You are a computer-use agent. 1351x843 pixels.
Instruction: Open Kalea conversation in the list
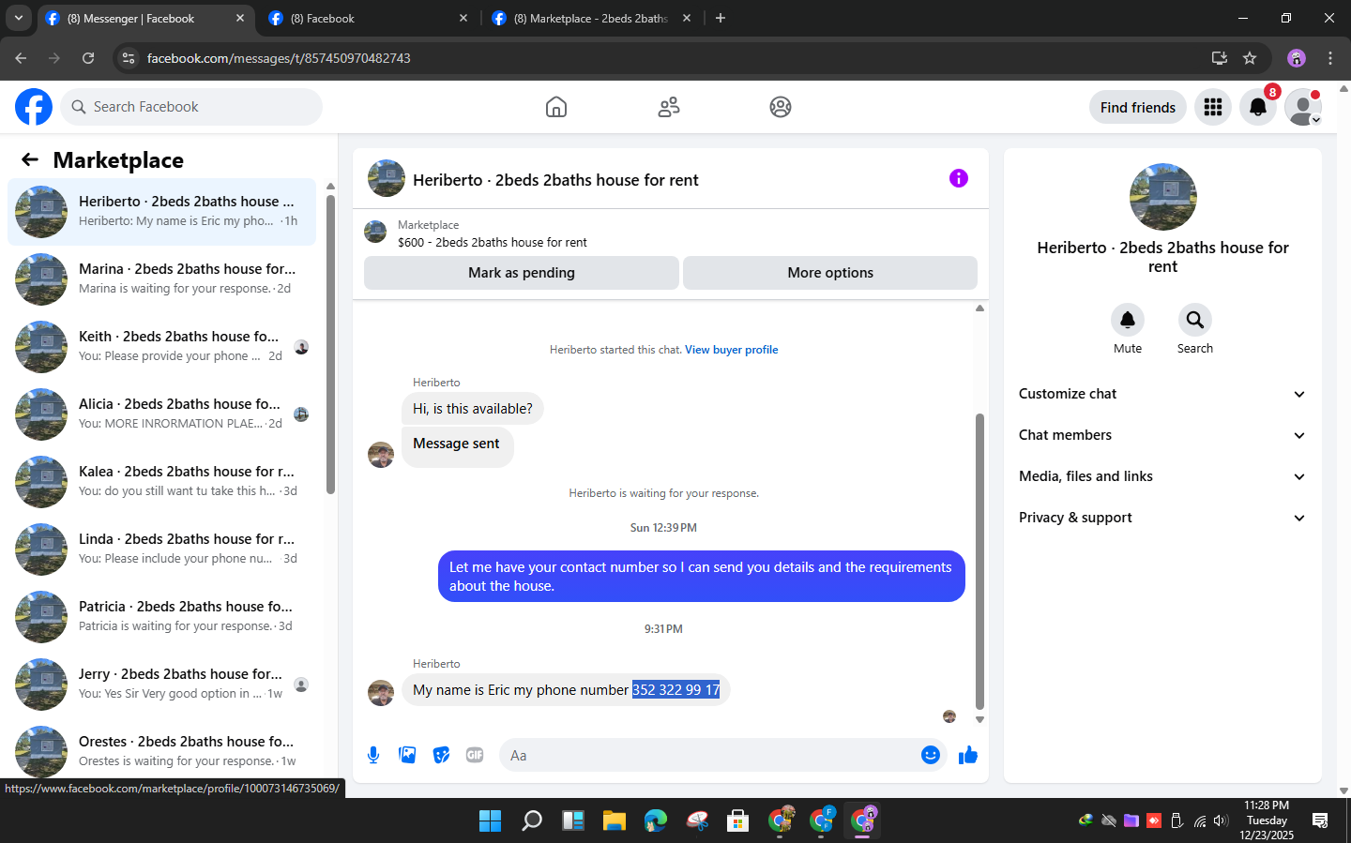[x=161, y=482]
